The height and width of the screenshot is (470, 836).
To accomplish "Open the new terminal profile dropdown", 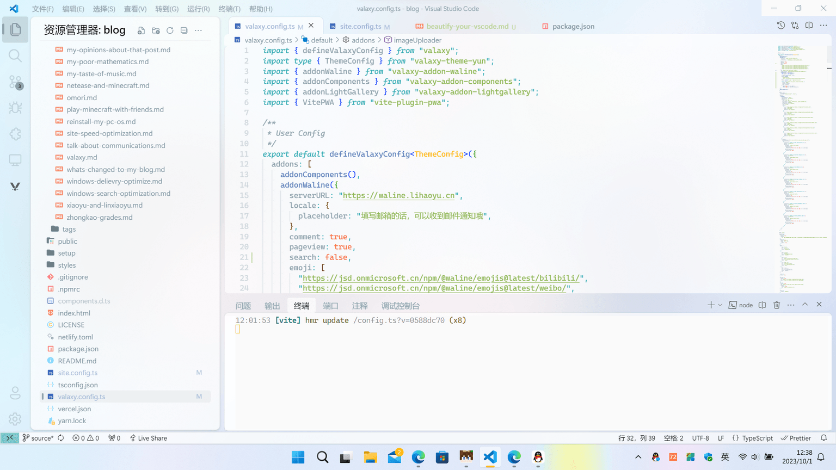I will [x=720, y=305].
